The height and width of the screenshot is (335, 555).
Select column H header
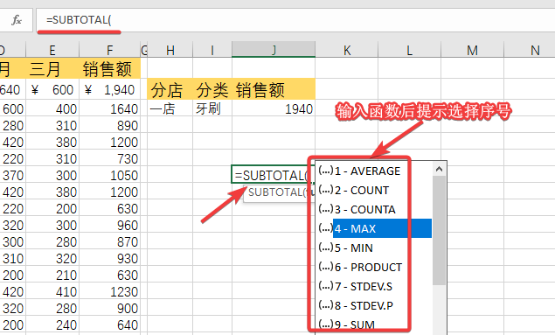click(170, 50)
